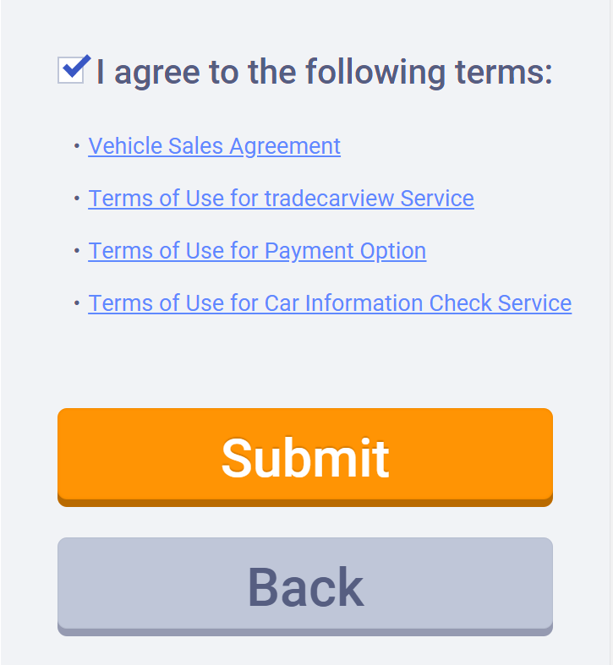Open Terms of Use for Car Information Check Service
Image resolution: width=613 pixels, height=665 pixels.
pyautogui.click(x=330, y=303)
